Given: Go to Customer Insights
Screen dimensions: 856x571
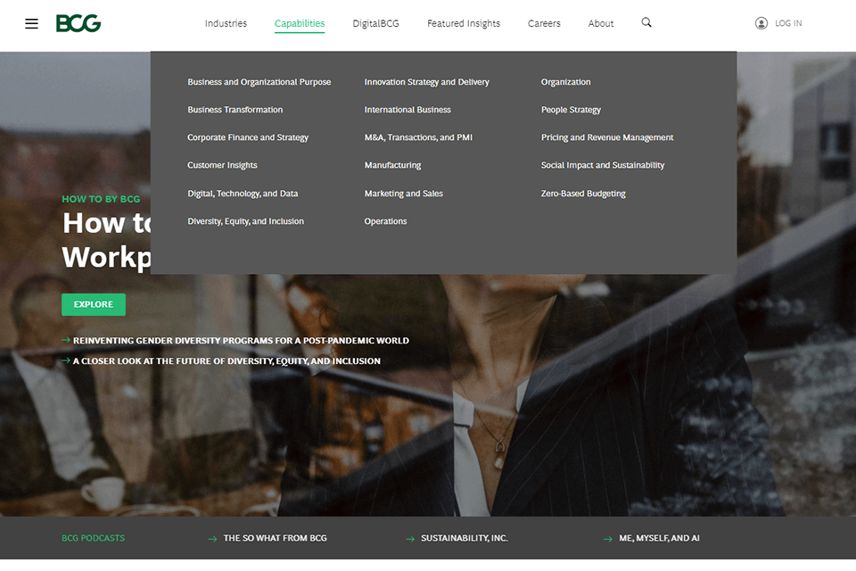Looking at the screenshot, I should [222, 165].
